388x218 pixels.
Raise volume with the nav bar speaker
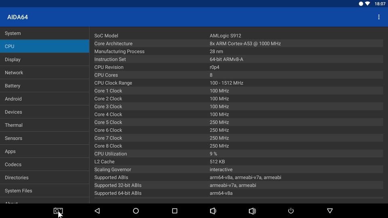[x=252, y=211]
